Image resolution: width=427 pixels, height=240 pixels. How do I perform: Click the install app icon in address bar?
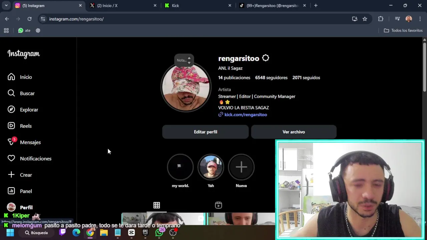(355, 19)
